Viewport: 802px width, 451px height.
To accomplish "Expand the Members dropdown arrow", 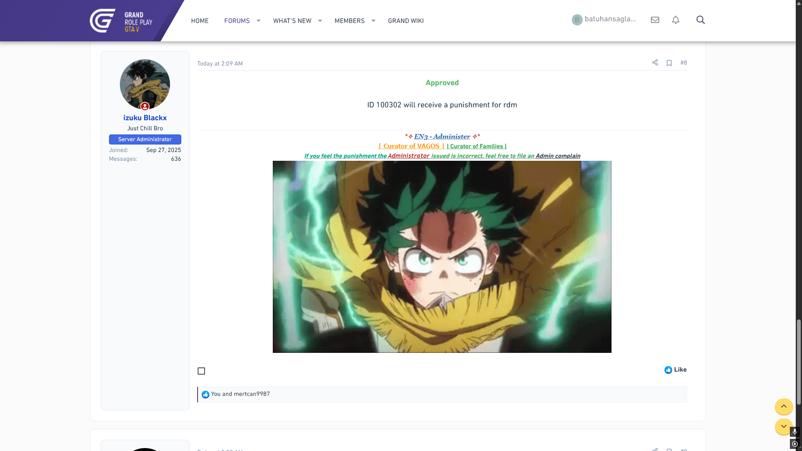I will pos(373,20).
